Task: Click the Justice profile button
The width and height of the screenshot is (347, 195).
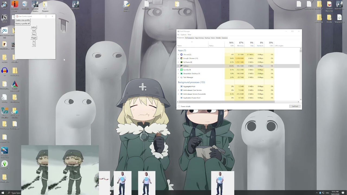Action: tap(34, 27)
